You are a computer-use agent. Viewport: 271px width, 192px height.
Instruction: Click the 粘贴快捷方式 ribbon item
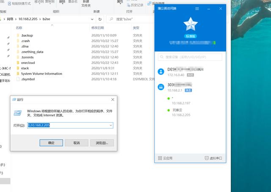click(x=19, y=3)
